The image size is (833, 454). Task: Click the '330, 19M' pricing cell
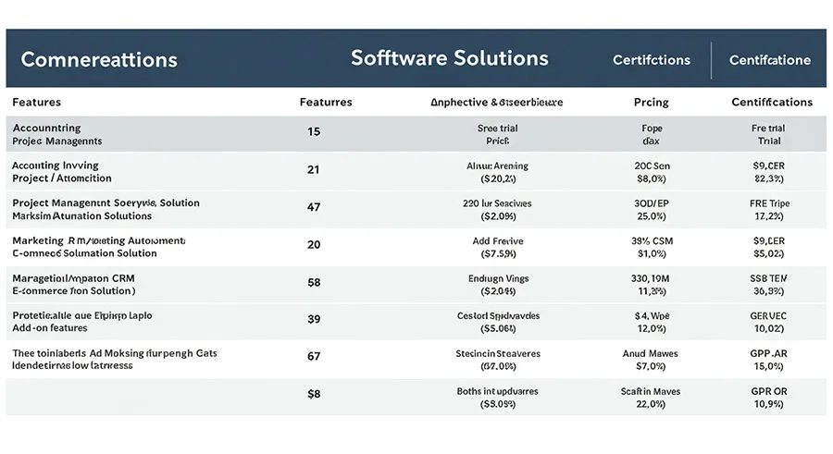point(652,278)
